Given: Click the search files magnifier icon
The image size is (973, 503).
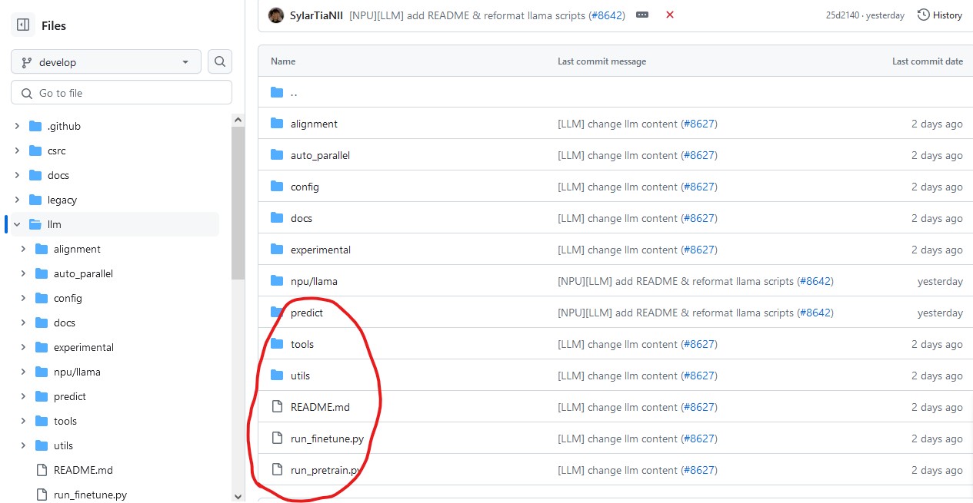Looking at the screenshot, I should tap(220, 61).
